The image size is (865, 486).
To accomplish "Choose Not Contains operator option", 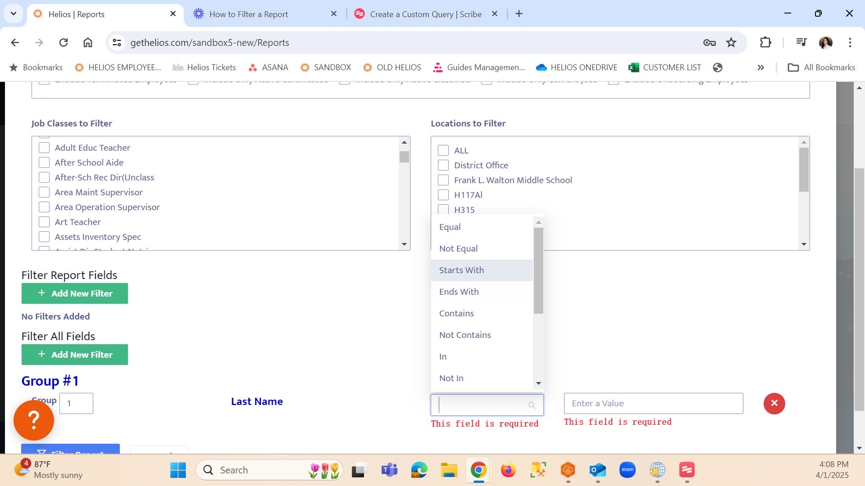I will click(x=464, y=335).
